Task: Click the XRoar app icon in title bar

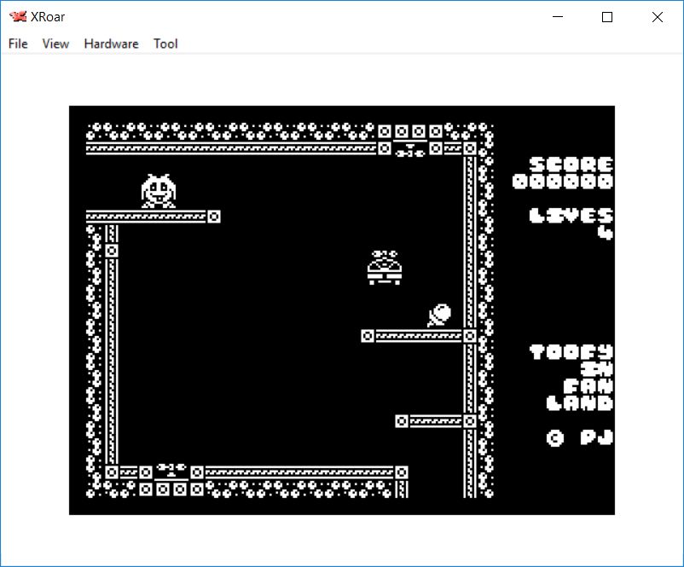Action: pos(17,17)
